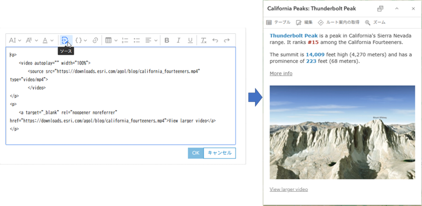Toggle bold formatting

[167, 40]
